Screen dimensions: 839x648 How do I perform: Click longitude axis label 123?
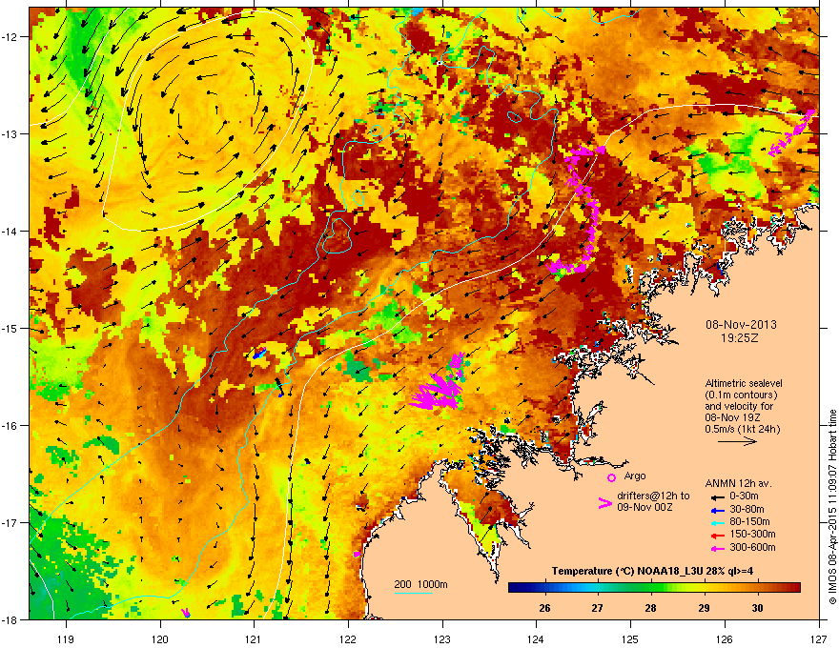442,638
